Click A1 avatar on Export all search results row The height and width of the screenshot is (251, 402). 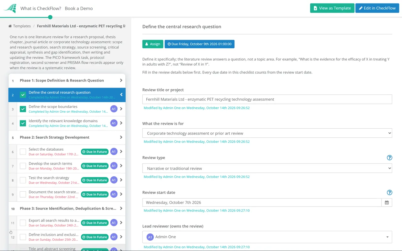pyautogui.click(x=114, y=223)
